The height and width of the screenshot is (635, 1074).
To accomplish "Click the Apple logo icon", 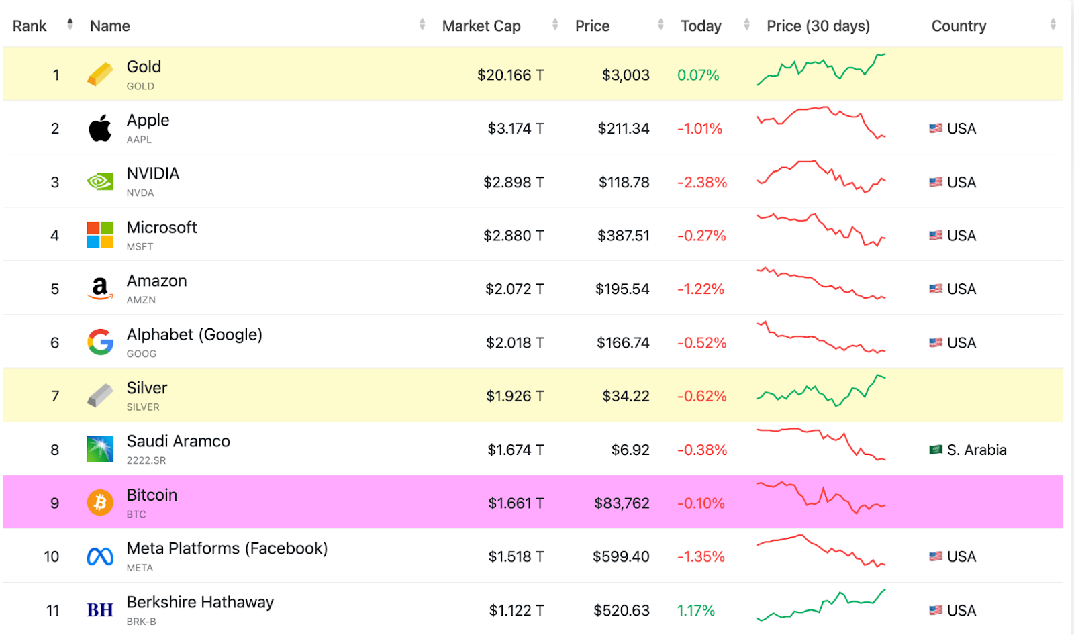I will [x=100, y=128].
